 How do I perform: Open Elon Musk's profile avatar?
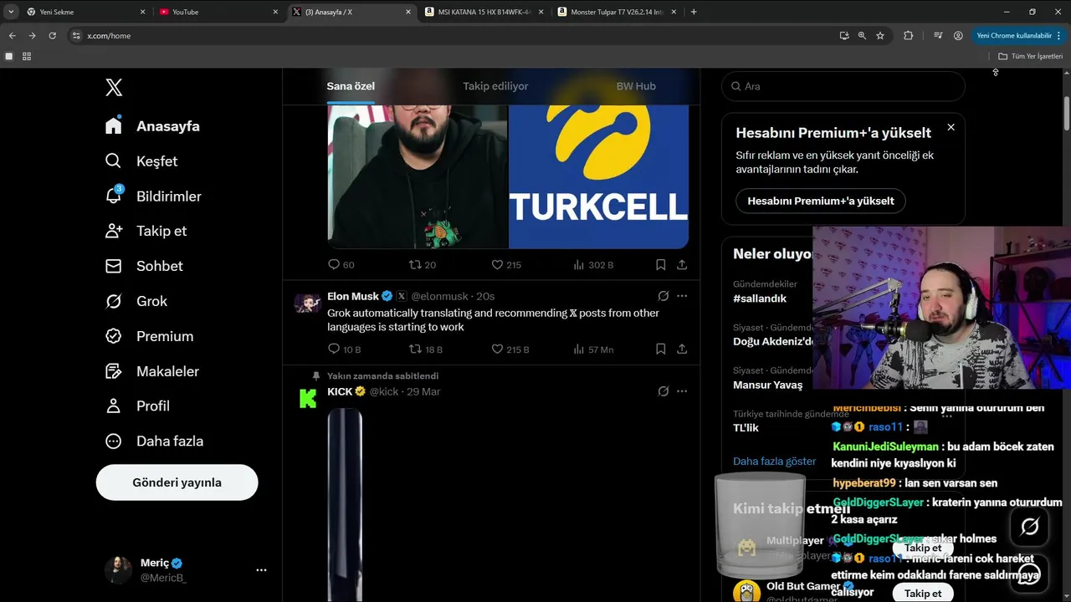[x=307, y=302]
